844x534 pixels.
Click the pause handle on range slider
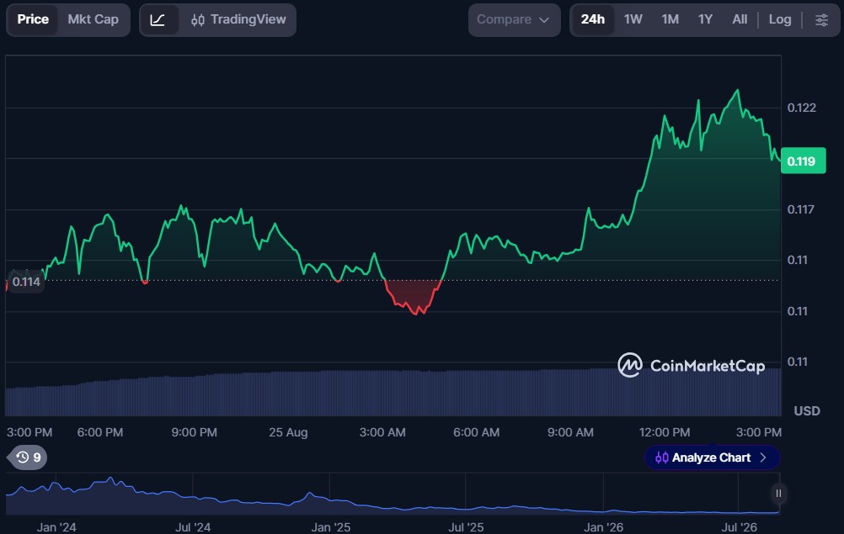(x=778, y=493)
